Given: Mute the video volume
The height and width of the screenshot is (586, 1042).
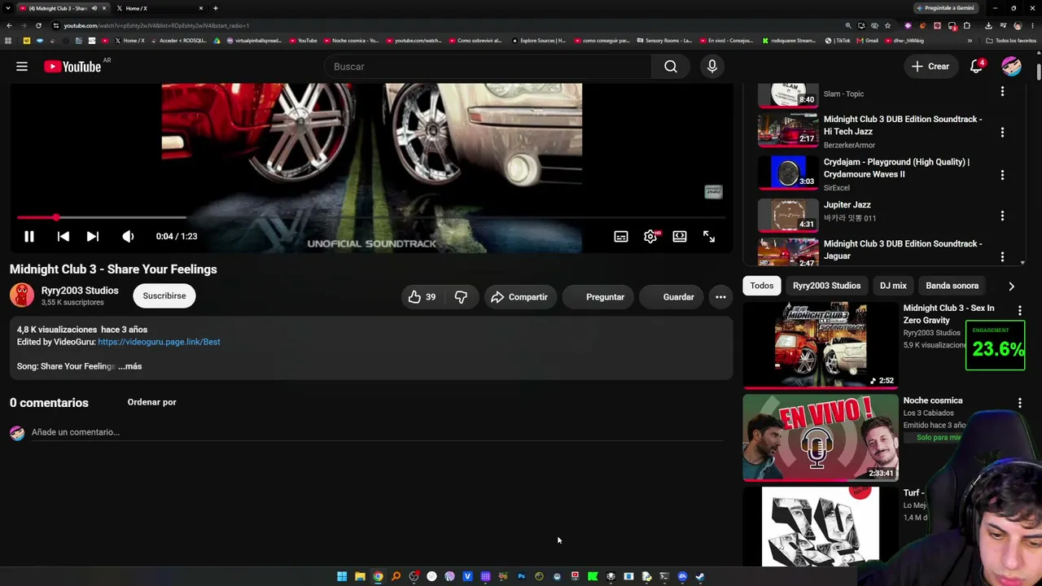Looking at the screenshot, I should tap(128, 236).
